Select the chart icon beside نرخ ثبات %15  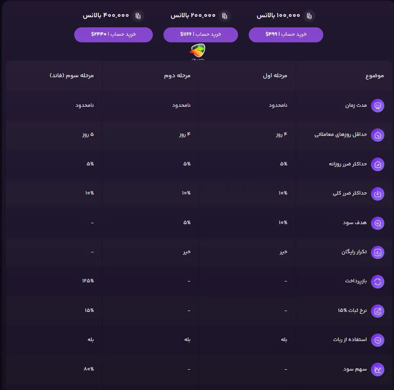[x=378, y=311]
